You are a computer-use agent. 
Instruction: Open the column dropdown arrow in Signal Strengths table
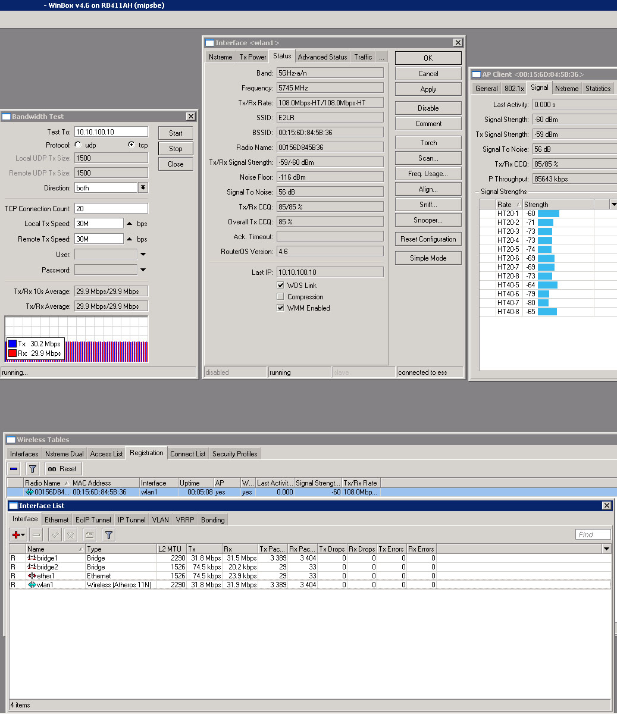[x=614, y=205]
